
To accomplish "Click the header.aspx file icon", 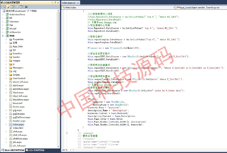I will pos(10,121).
